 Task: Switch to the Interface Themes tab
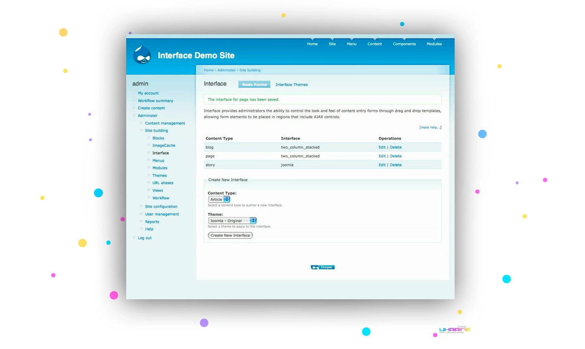coord(292,84)
